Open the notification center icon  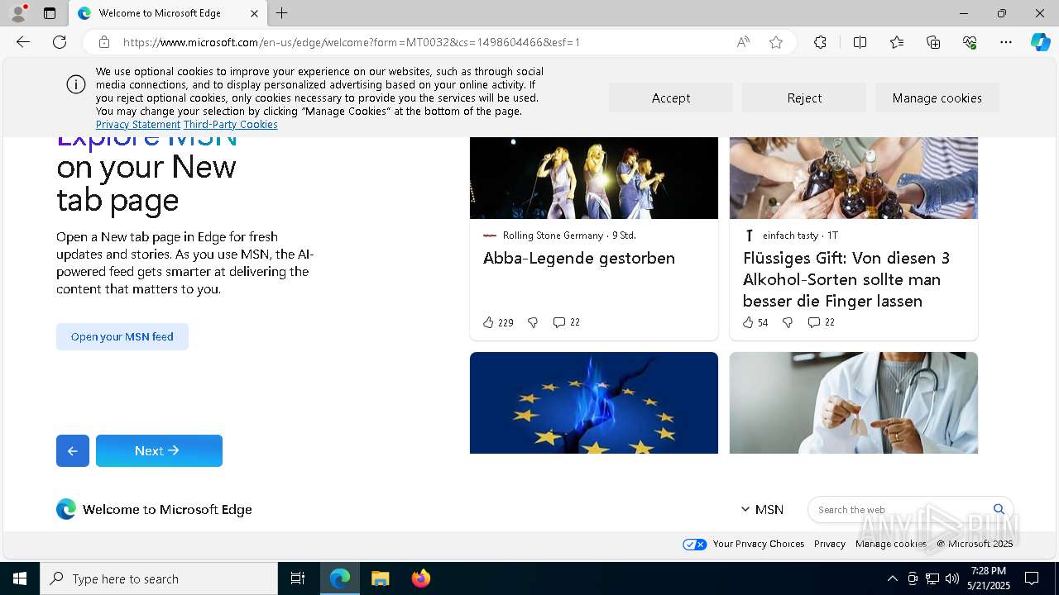(x=1032, y=578)
